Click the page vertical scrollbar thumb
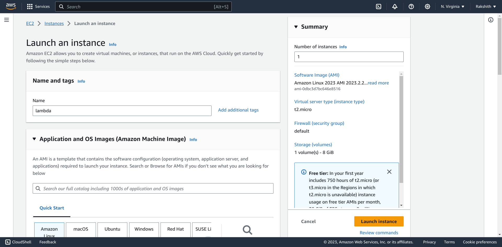502x247 pixels. tap(499, 46)
